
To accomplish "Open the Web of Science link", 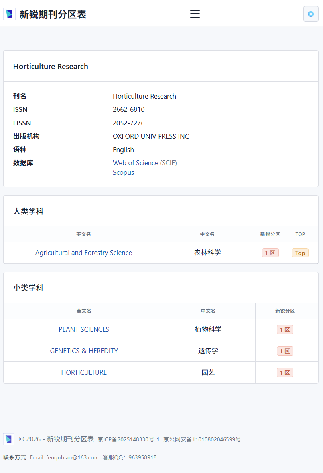I will pyautogui.click(x=136, y=163).
